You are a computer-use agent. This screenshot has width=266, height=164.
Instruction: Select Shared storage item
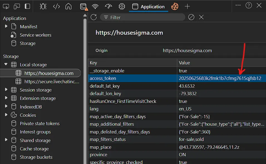tap(35, 140)
